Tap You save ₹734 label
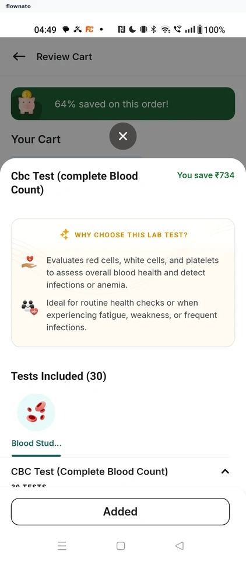 click(x=206, y=175)
